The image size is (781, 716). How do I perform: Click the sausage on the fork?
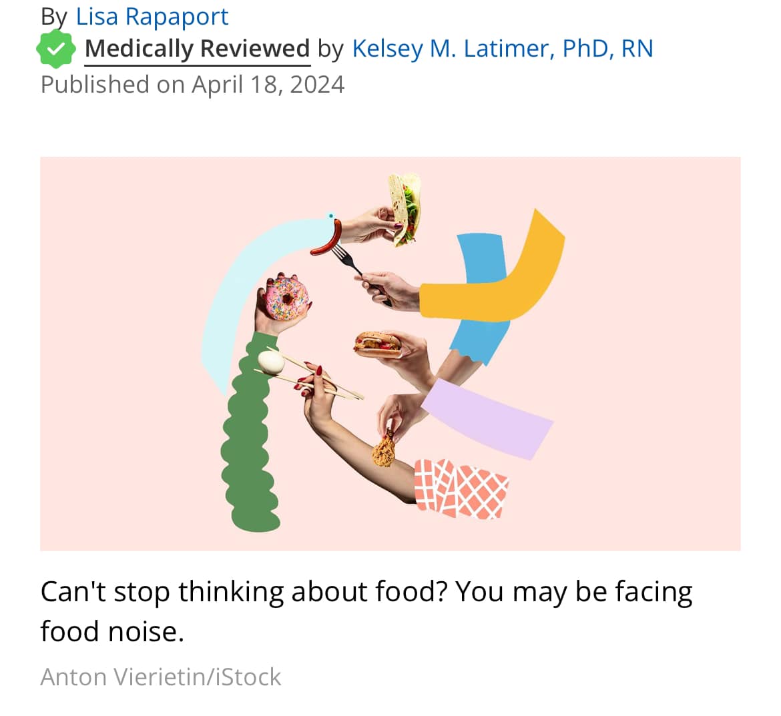328,238
